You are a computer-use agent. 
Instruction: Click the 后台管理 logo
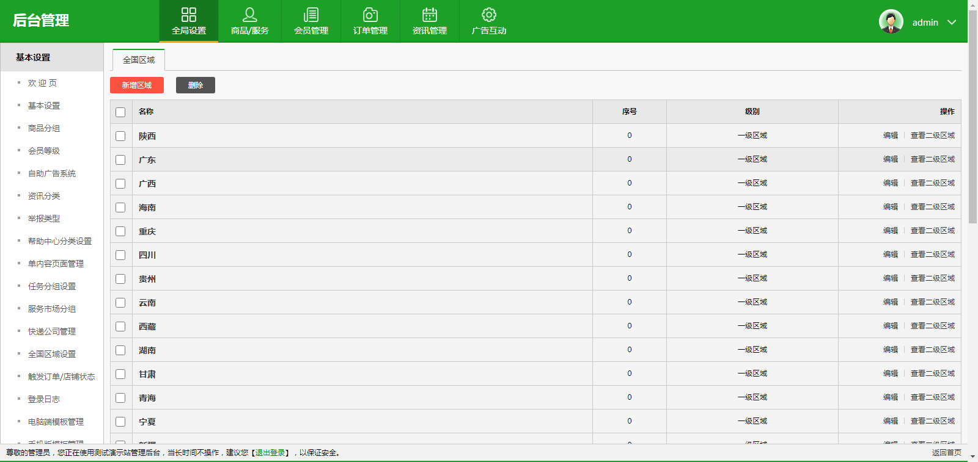click(x=41, y=21)
